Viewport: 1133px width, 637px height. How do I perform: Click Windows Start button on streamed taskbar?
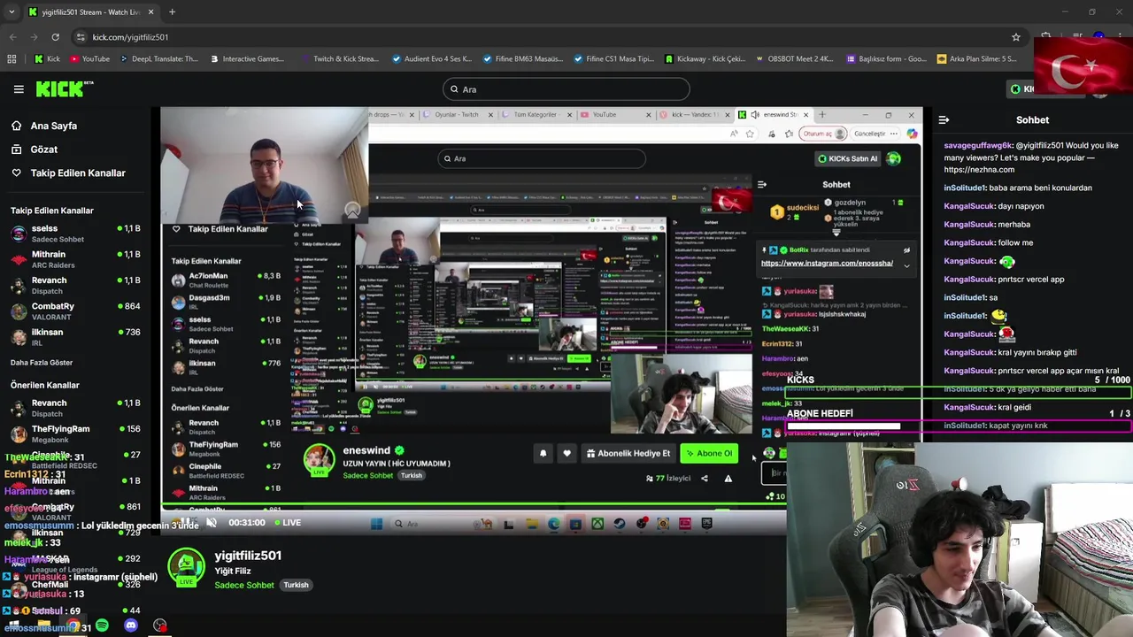click(376, 524)
